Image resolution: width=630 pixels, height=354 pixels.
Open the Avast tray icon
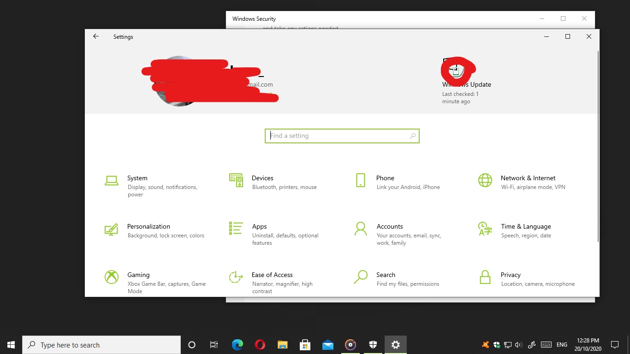(485, 345)
